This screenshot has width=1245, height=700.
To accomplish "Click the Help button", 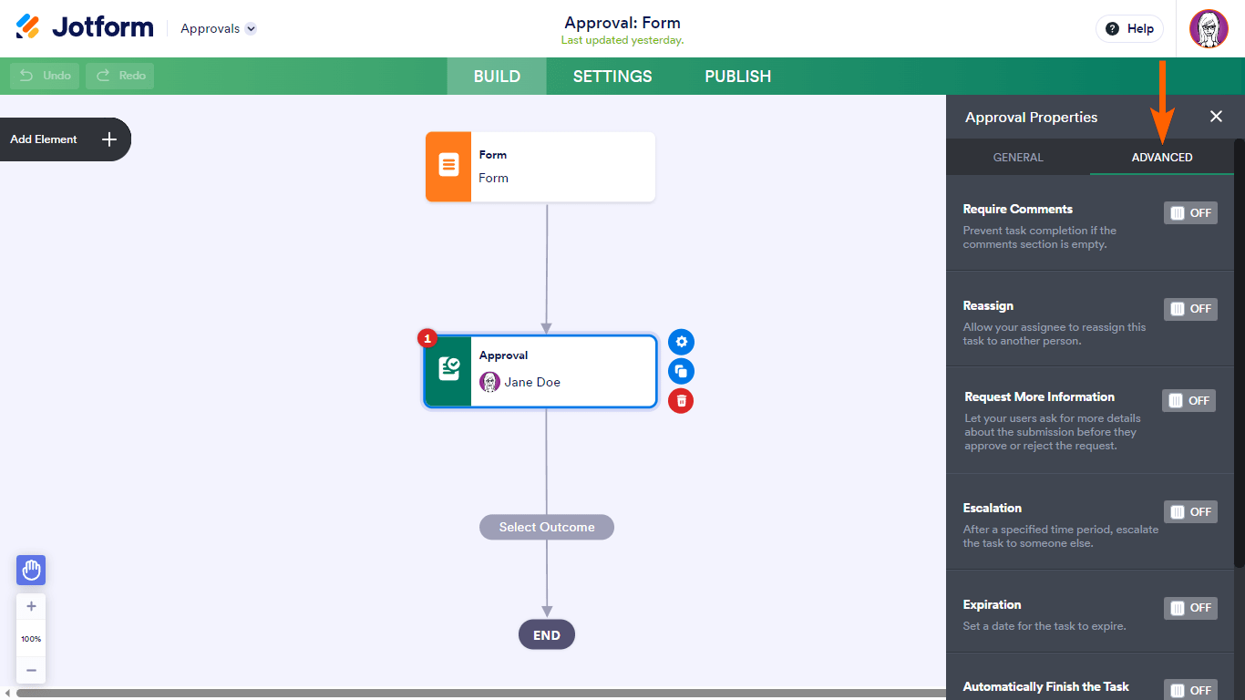I will [1129, 28].
